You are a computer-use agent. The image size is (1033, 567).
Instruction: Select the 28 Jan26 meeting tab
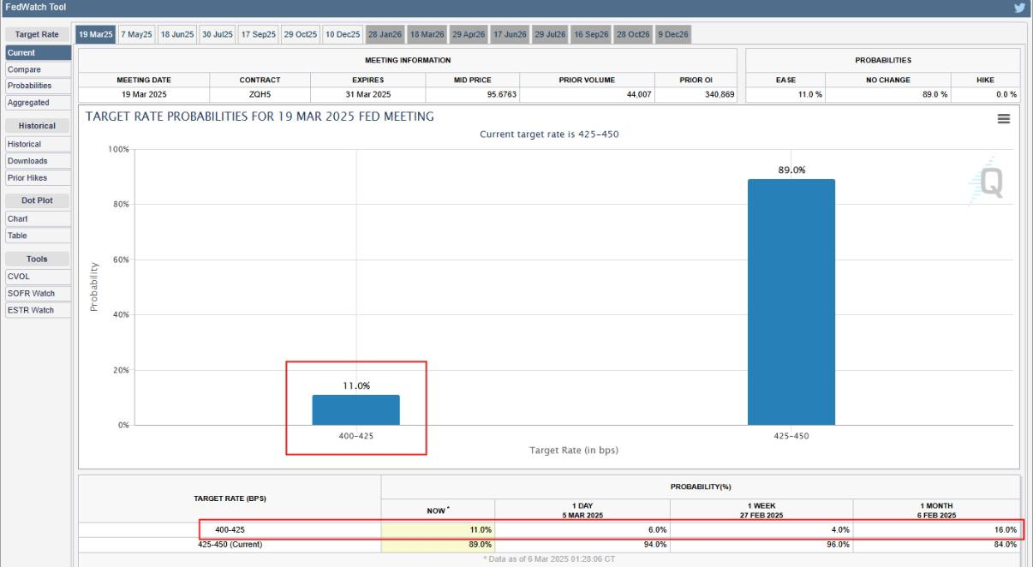[x=385, y=33]
